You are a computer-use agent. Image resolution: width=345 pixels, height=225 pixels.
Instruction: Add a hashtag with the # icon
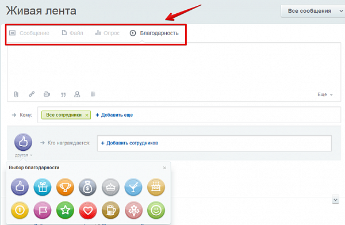(93, 94)
